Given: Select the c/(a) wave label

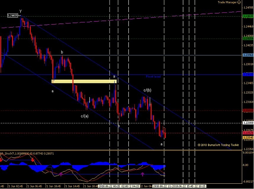Looking at the screenshot, I should point(85,116).
